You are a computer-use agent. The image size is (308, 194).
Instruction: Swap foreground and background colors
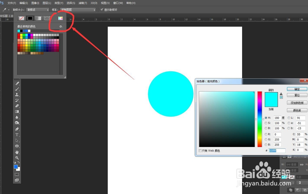click(19, 162)
